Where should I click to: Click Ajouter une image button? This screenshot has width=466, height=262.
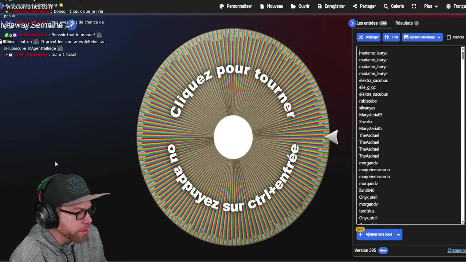click(x=422, y=37)
